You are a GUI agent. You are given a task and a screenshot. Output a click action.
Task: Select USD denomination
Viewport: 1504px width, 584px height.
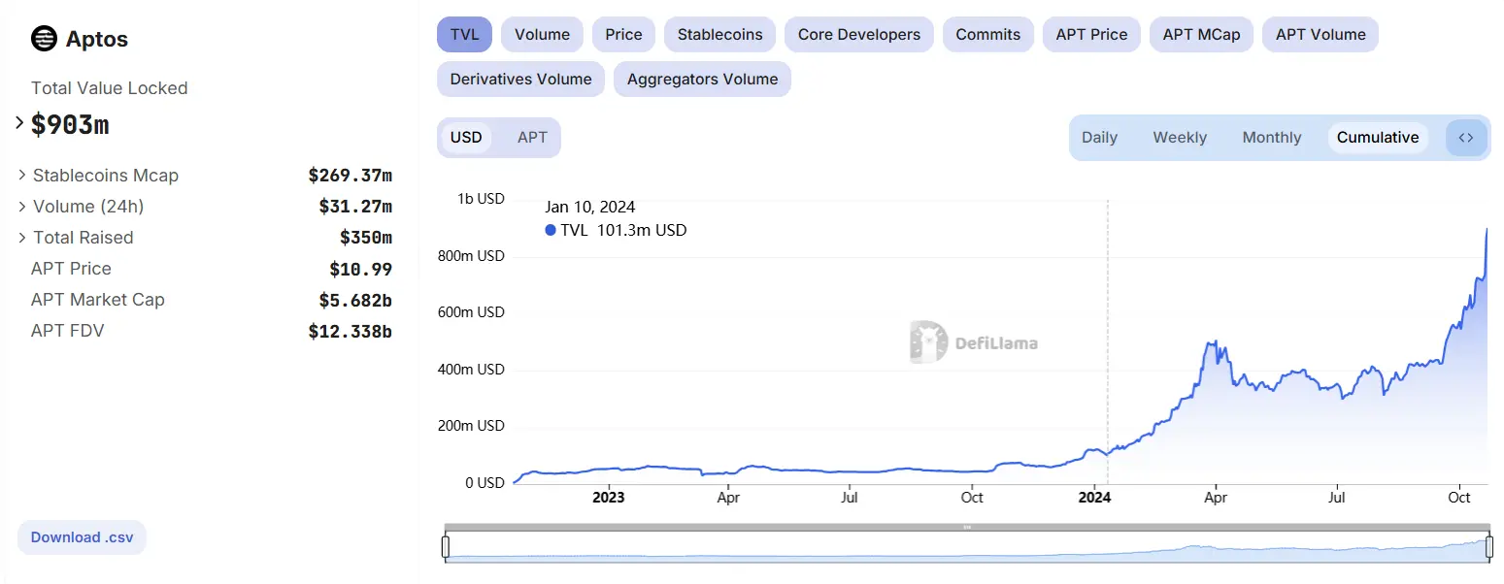(466, 138)
